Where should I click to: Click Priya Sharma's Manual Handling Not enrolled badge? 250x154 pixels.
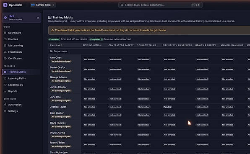tap(228, 135)
